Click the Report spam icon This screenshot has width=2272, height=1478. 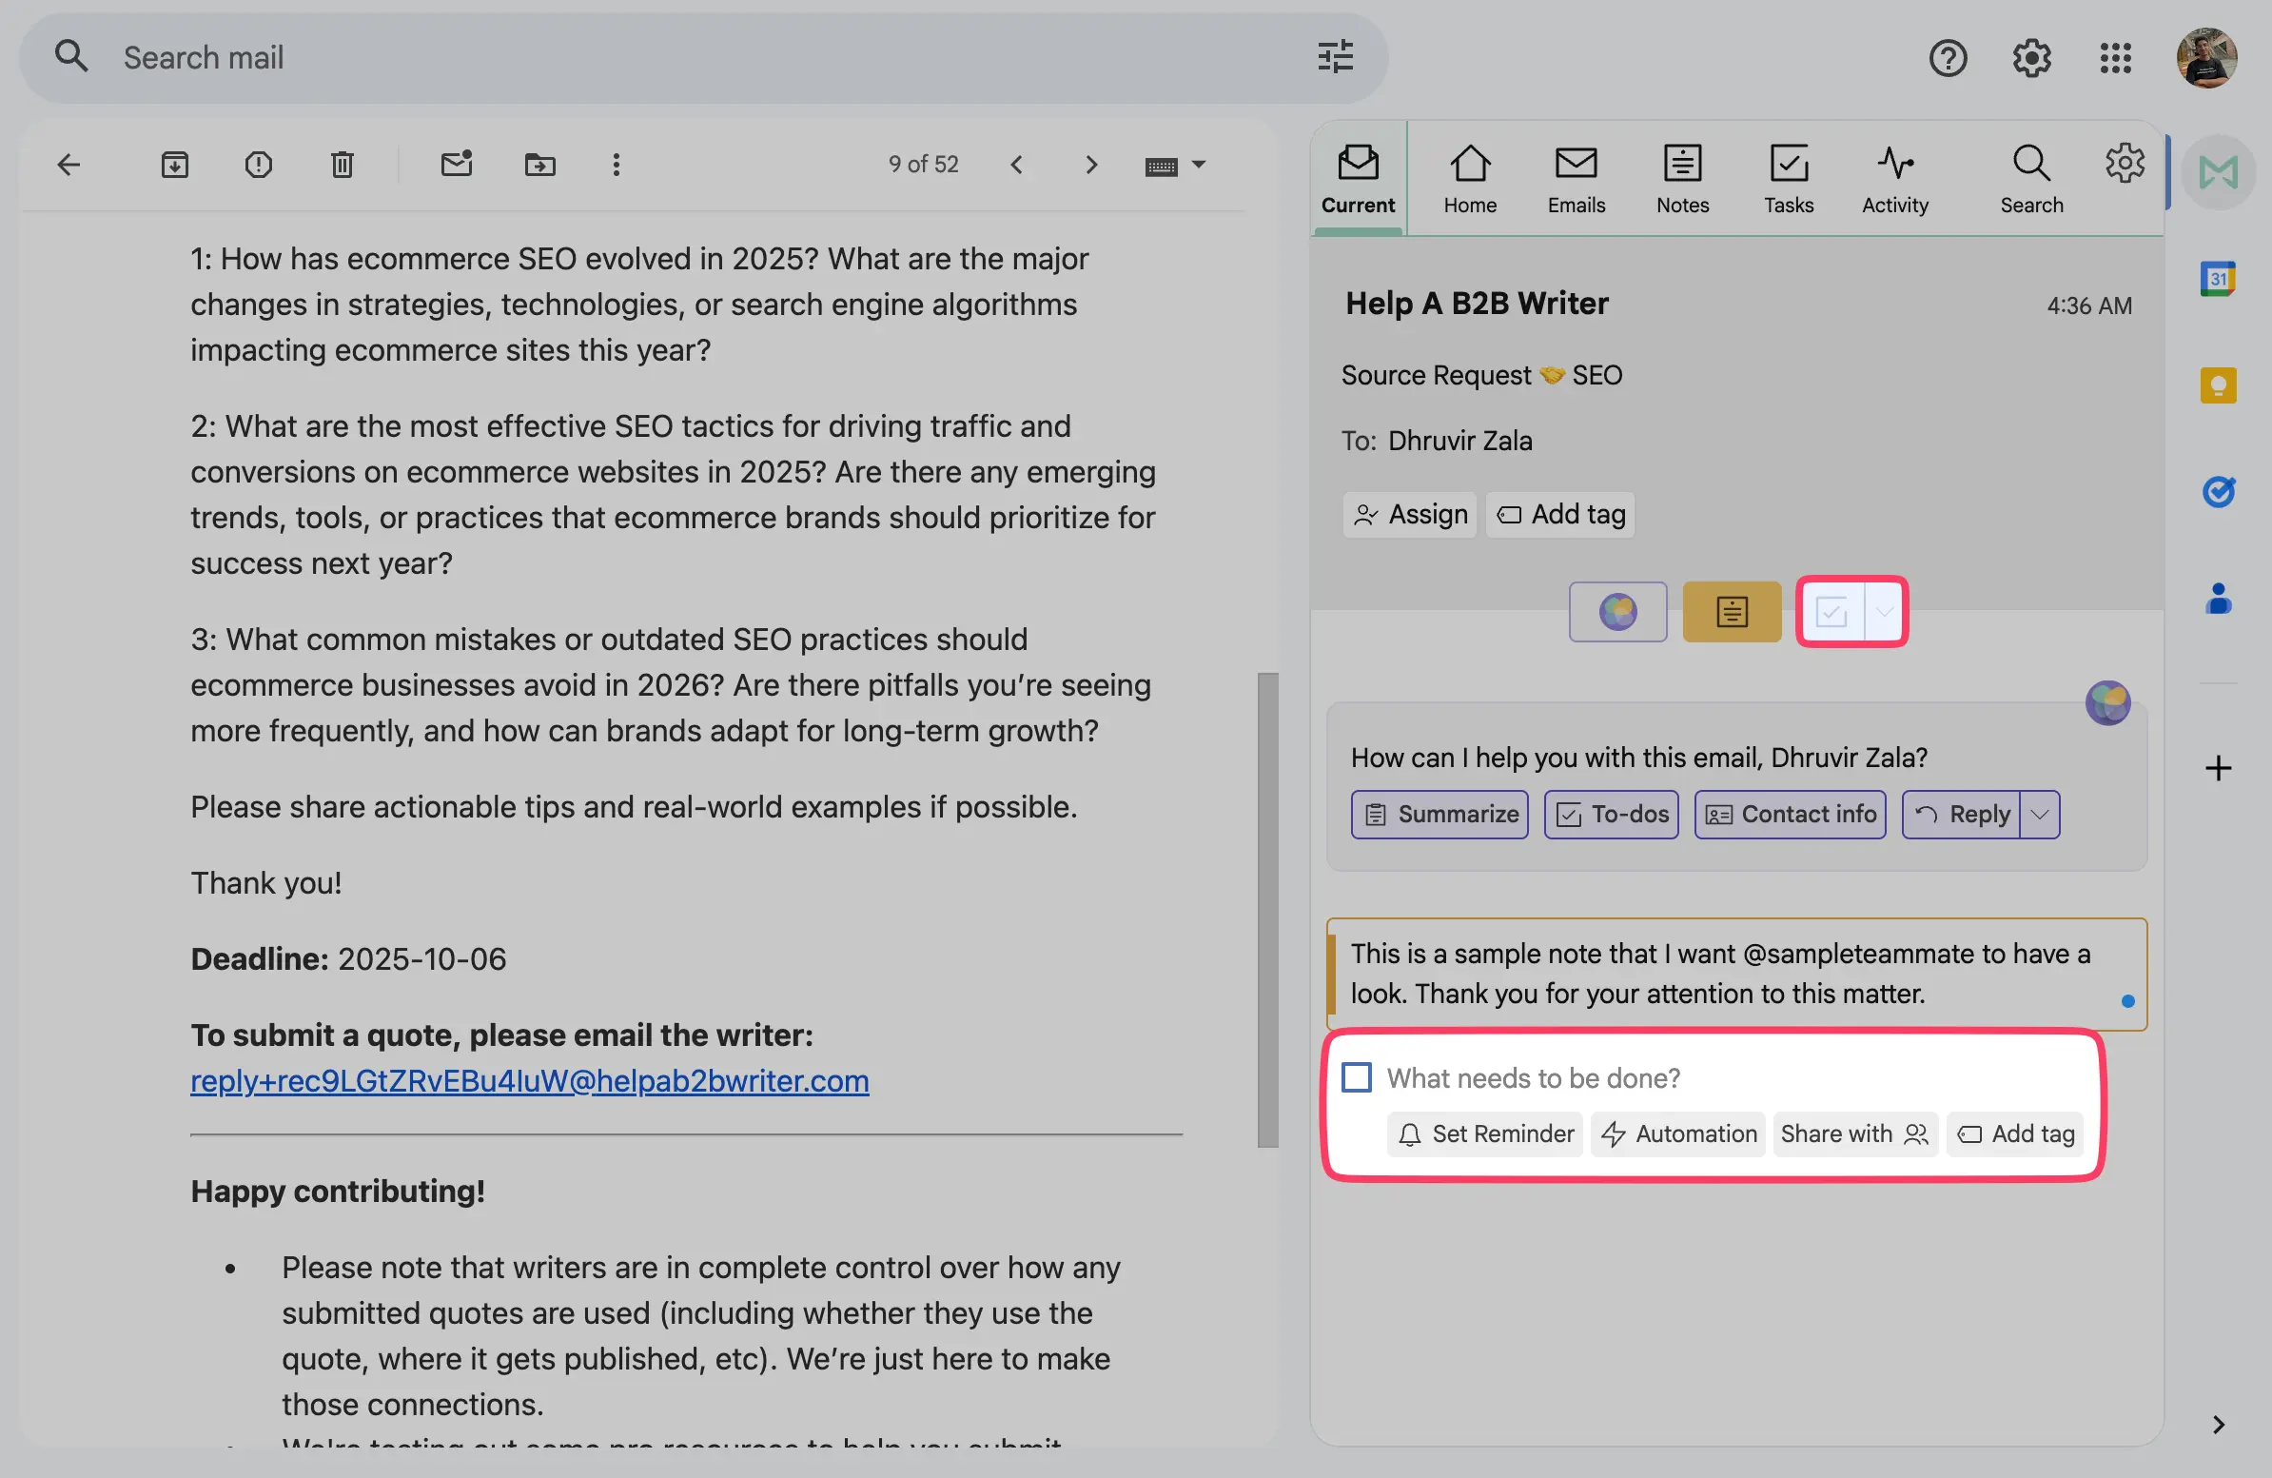(258, 165)
